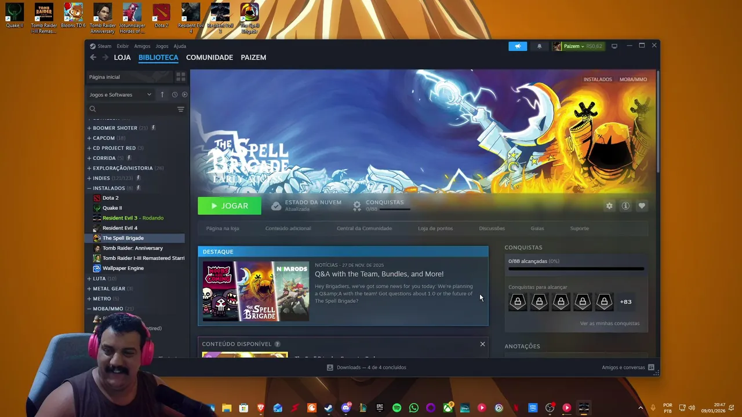742x417 pixels.
Task: Open the Ajuda menu
Action: pos(180,46)
